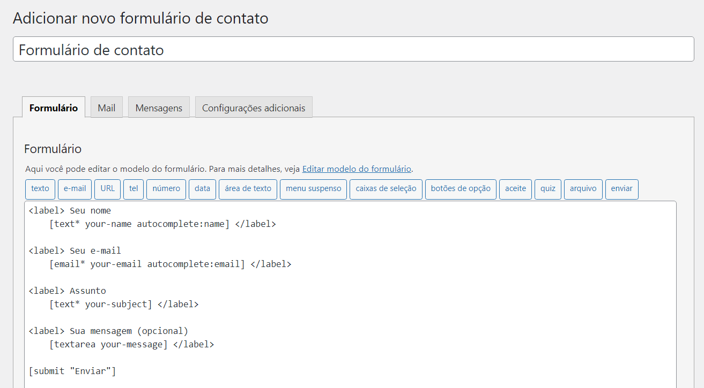Go to Configurações adicionais tab
This screenshot has width=704, height=388.
pyautogui.click(x=254, y=108)
